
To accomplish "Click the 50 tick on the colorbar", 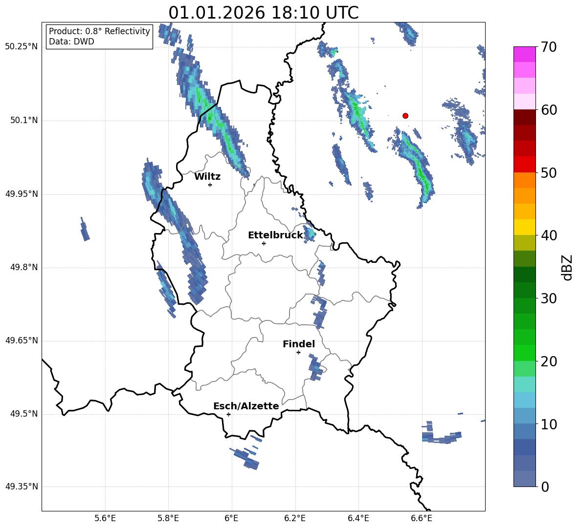I will [x=549, y=172].
